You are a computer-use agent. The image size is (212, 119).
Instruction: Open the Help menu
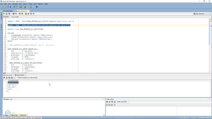pyautogui.click(x=46, y=4)
